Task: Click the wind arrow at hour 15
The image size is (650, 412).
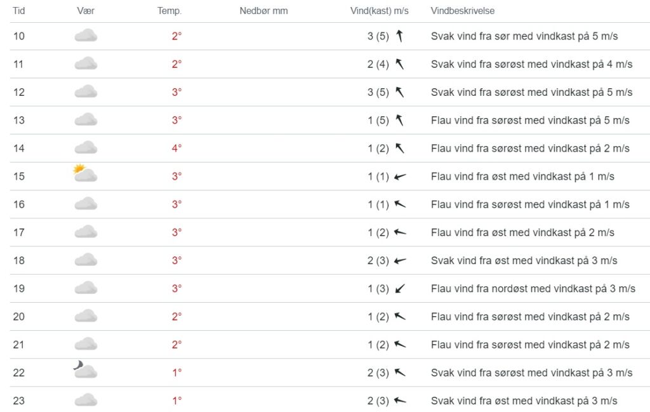Action: tap(400, 176)
